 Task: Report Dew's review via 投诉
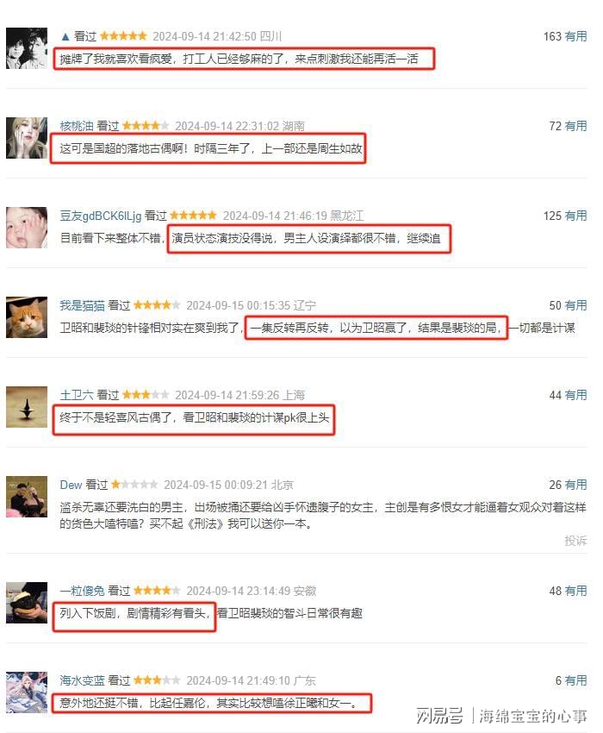575,541
